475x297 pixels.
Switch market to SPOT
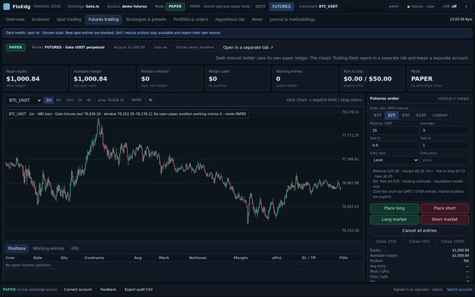pos(260,7)
